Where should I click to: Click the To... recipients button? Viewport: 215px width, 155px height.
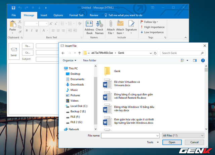tap(28, 46)
